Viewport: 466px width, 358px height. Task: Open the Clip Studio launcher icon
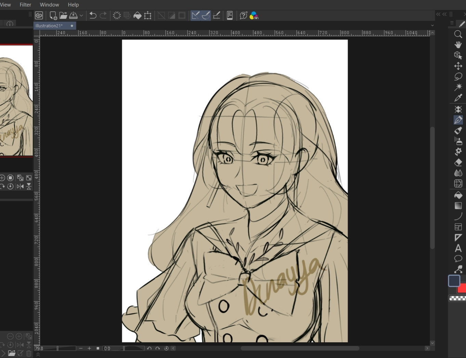coord(39,15)
